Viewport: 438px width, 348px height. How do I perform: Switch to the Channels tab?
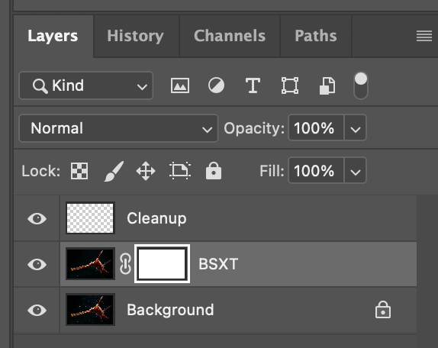pos(230,36)
